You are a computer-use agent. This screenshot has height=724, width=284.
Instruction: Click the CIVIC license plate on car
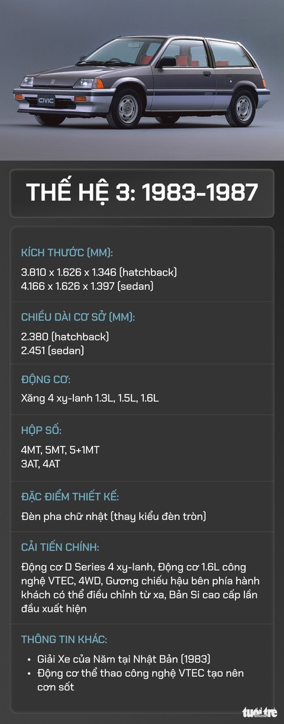tap(46, 101)
